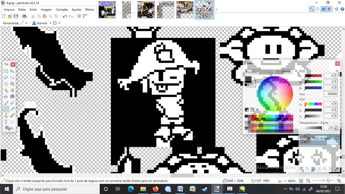Click zoom in magnifier in status bar

339,181
